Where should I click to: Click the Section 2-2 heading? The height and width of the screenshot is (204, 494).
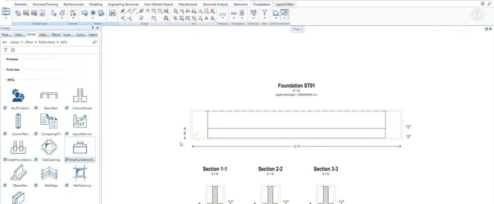coord(270,169)
